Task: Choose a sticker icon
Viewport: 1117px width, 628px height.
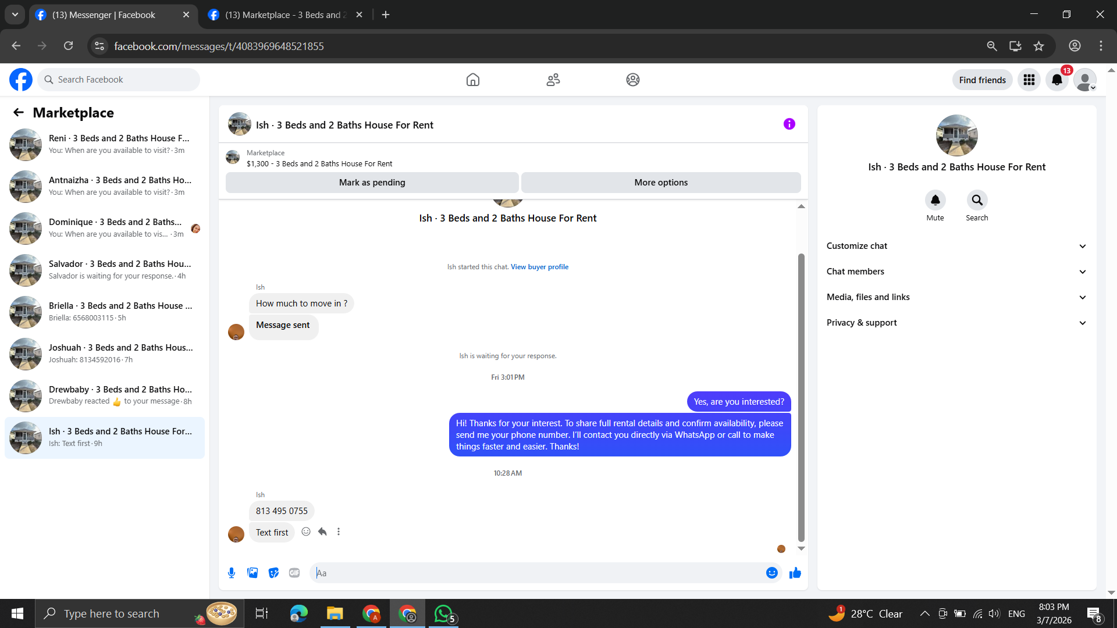Action: point(273,573)
